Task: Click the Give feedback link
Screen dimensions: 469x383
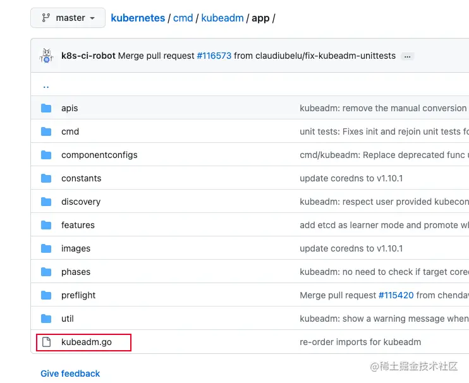Action: 70,374
